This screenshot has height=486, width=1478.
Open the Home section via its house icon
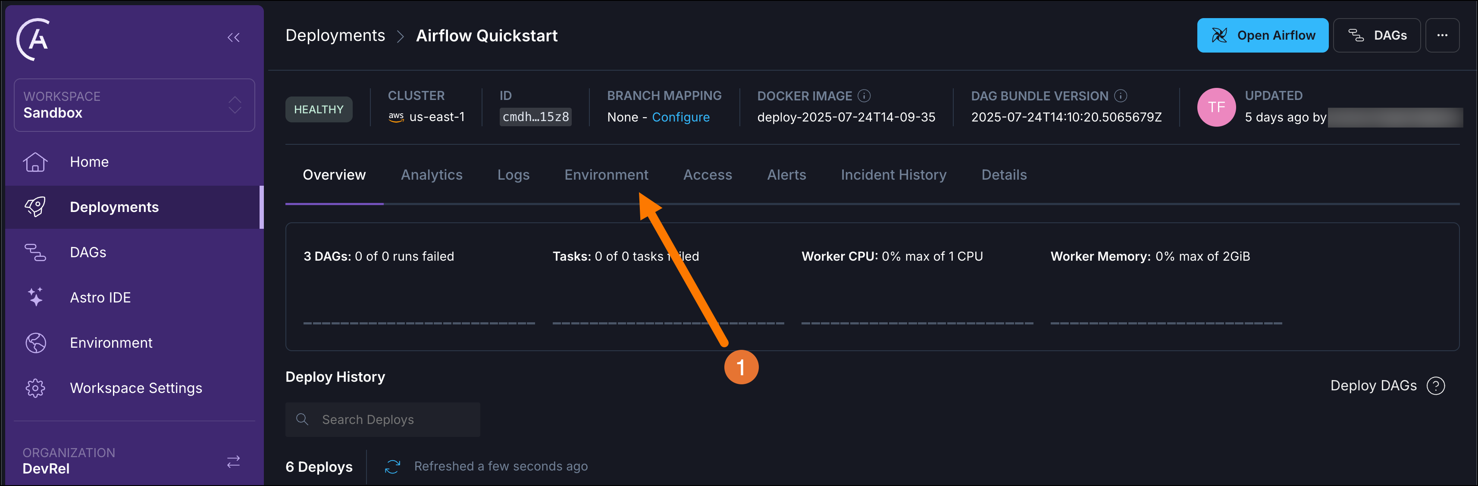[35, 162]
